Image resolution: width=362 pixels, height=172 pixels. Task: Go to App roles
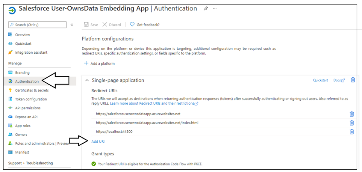pos(23,126)
